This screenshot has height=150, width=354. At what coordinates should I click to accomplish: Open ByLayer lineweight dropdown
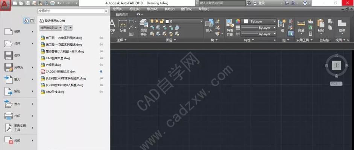(x=259, y=28)
